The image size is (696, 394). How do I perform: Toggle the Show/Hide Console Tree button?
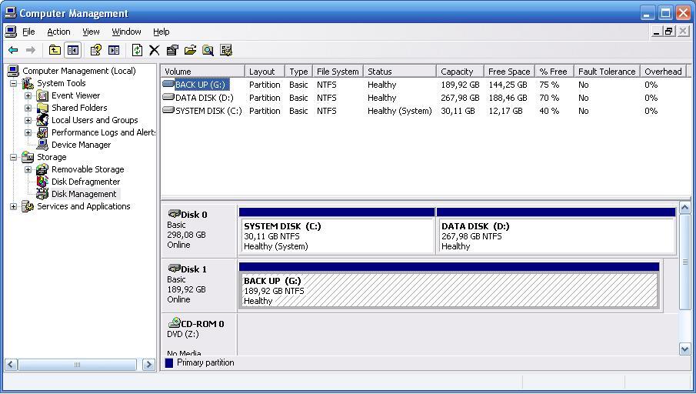(73, 50)
